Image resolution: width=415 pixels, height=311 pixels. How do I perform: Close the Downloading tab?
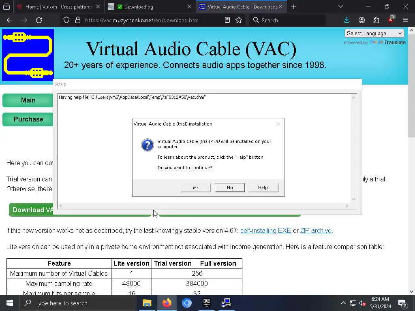click(x=189, y=7)
